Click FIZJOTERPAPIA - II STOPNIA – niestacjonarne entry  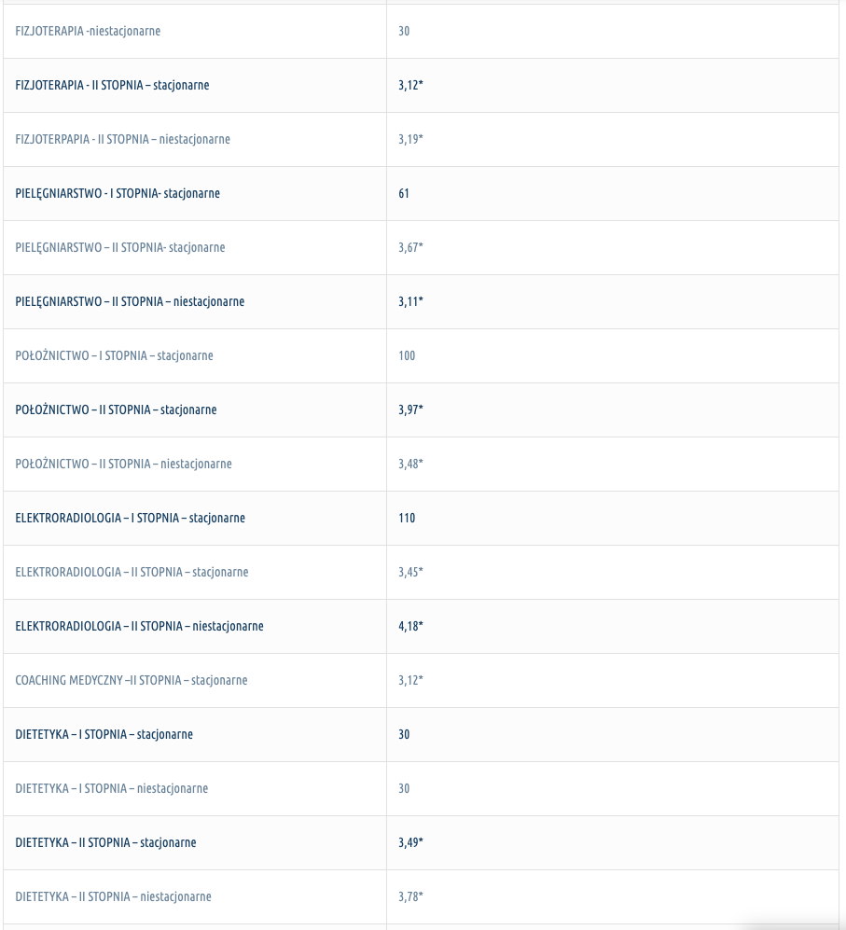(123, 139)
